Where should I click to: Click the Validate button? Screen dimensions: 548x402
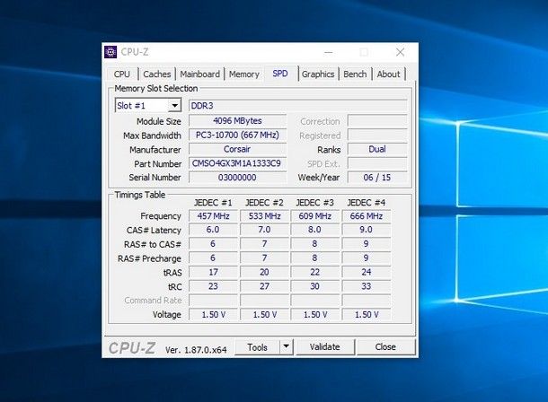click(x=324, y=347)
